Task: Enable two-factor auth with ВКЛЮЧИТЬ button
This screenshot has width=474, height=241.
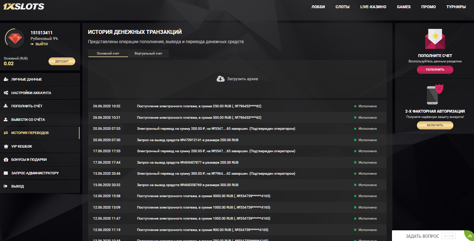Action: pos(435,125)
